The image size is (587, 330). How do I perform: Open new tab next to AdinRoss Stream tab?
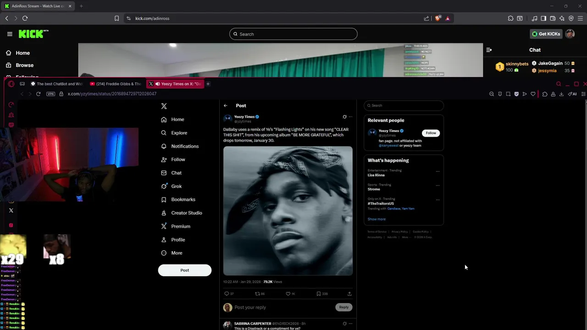tap(81, 6)
